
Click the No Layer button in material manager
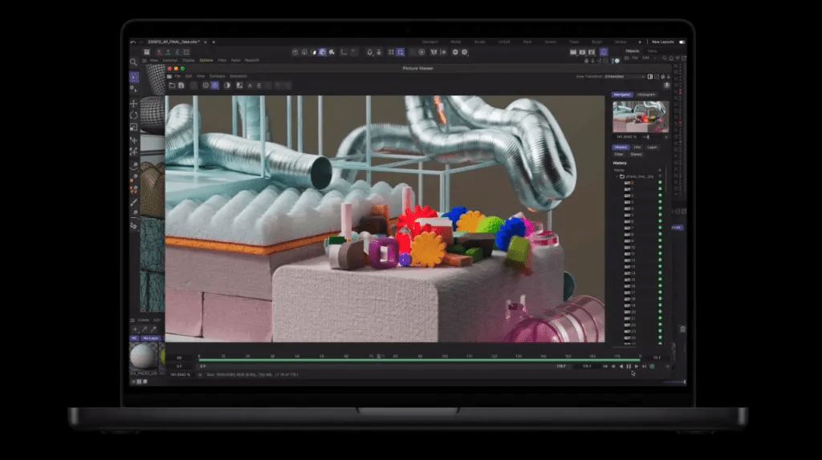(151, 339)
